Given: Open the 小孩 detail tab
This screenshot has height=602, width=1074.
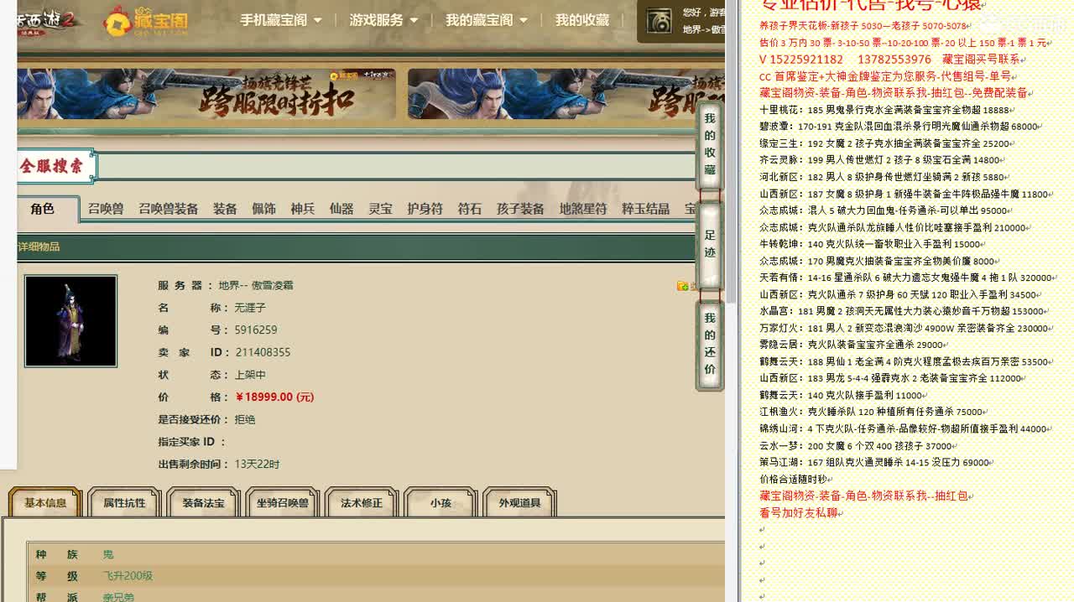Looking at the screenshot, I should 441,503.
